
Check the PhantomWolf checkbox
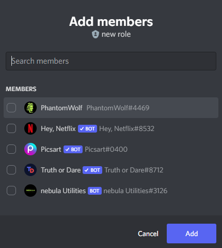point(11,108)
